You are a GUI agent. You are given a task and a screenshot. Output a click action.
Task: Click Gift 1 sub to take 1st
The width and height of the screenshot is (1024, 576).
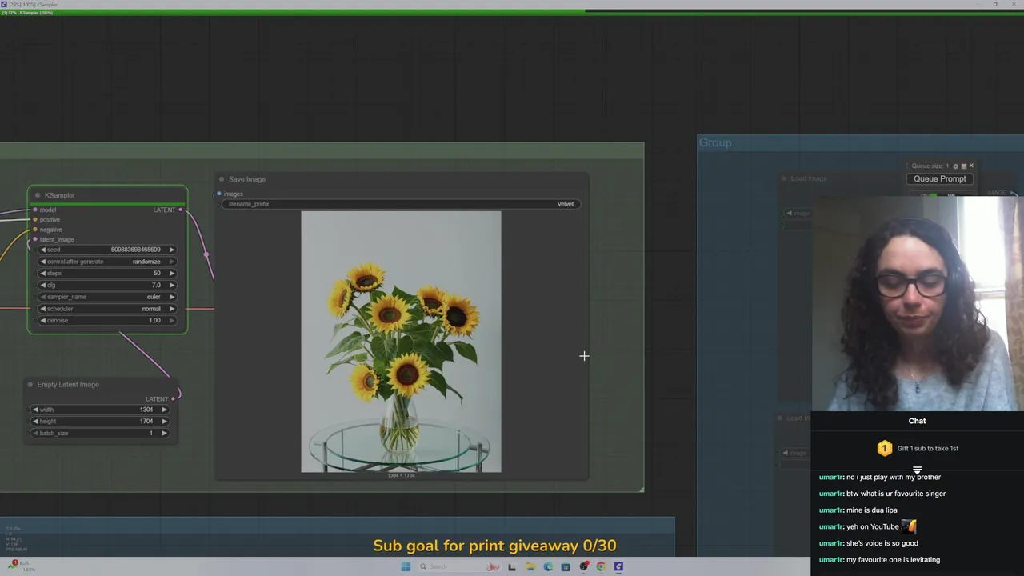pyautogui.click(x=927, y=448)
